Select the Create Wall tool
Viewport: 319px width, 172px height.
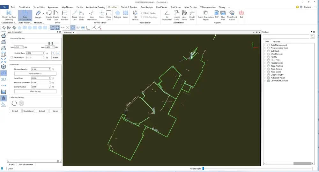(x=49, y=15)
